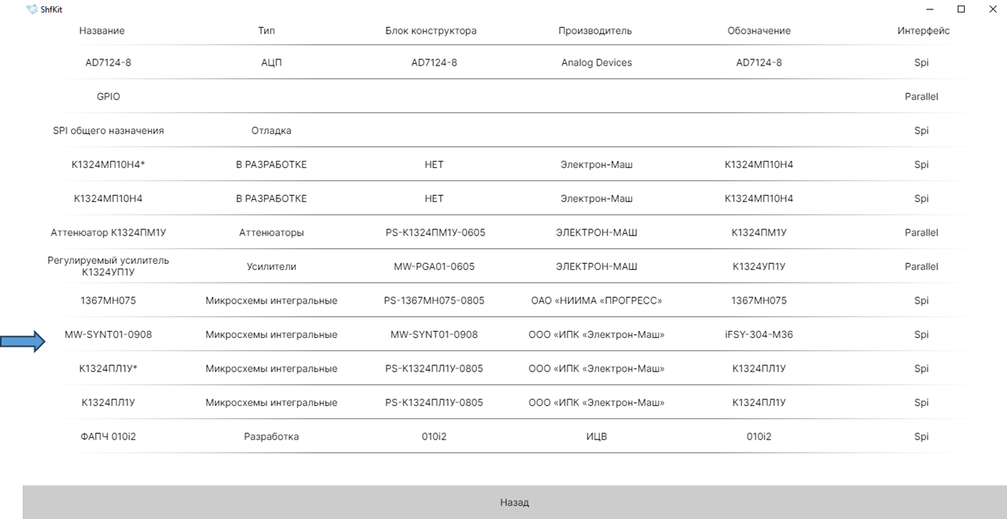Screen dimensions: 1007x519
Task: Click the ИЦВ manufacturer cell
Action: (596, 436)
